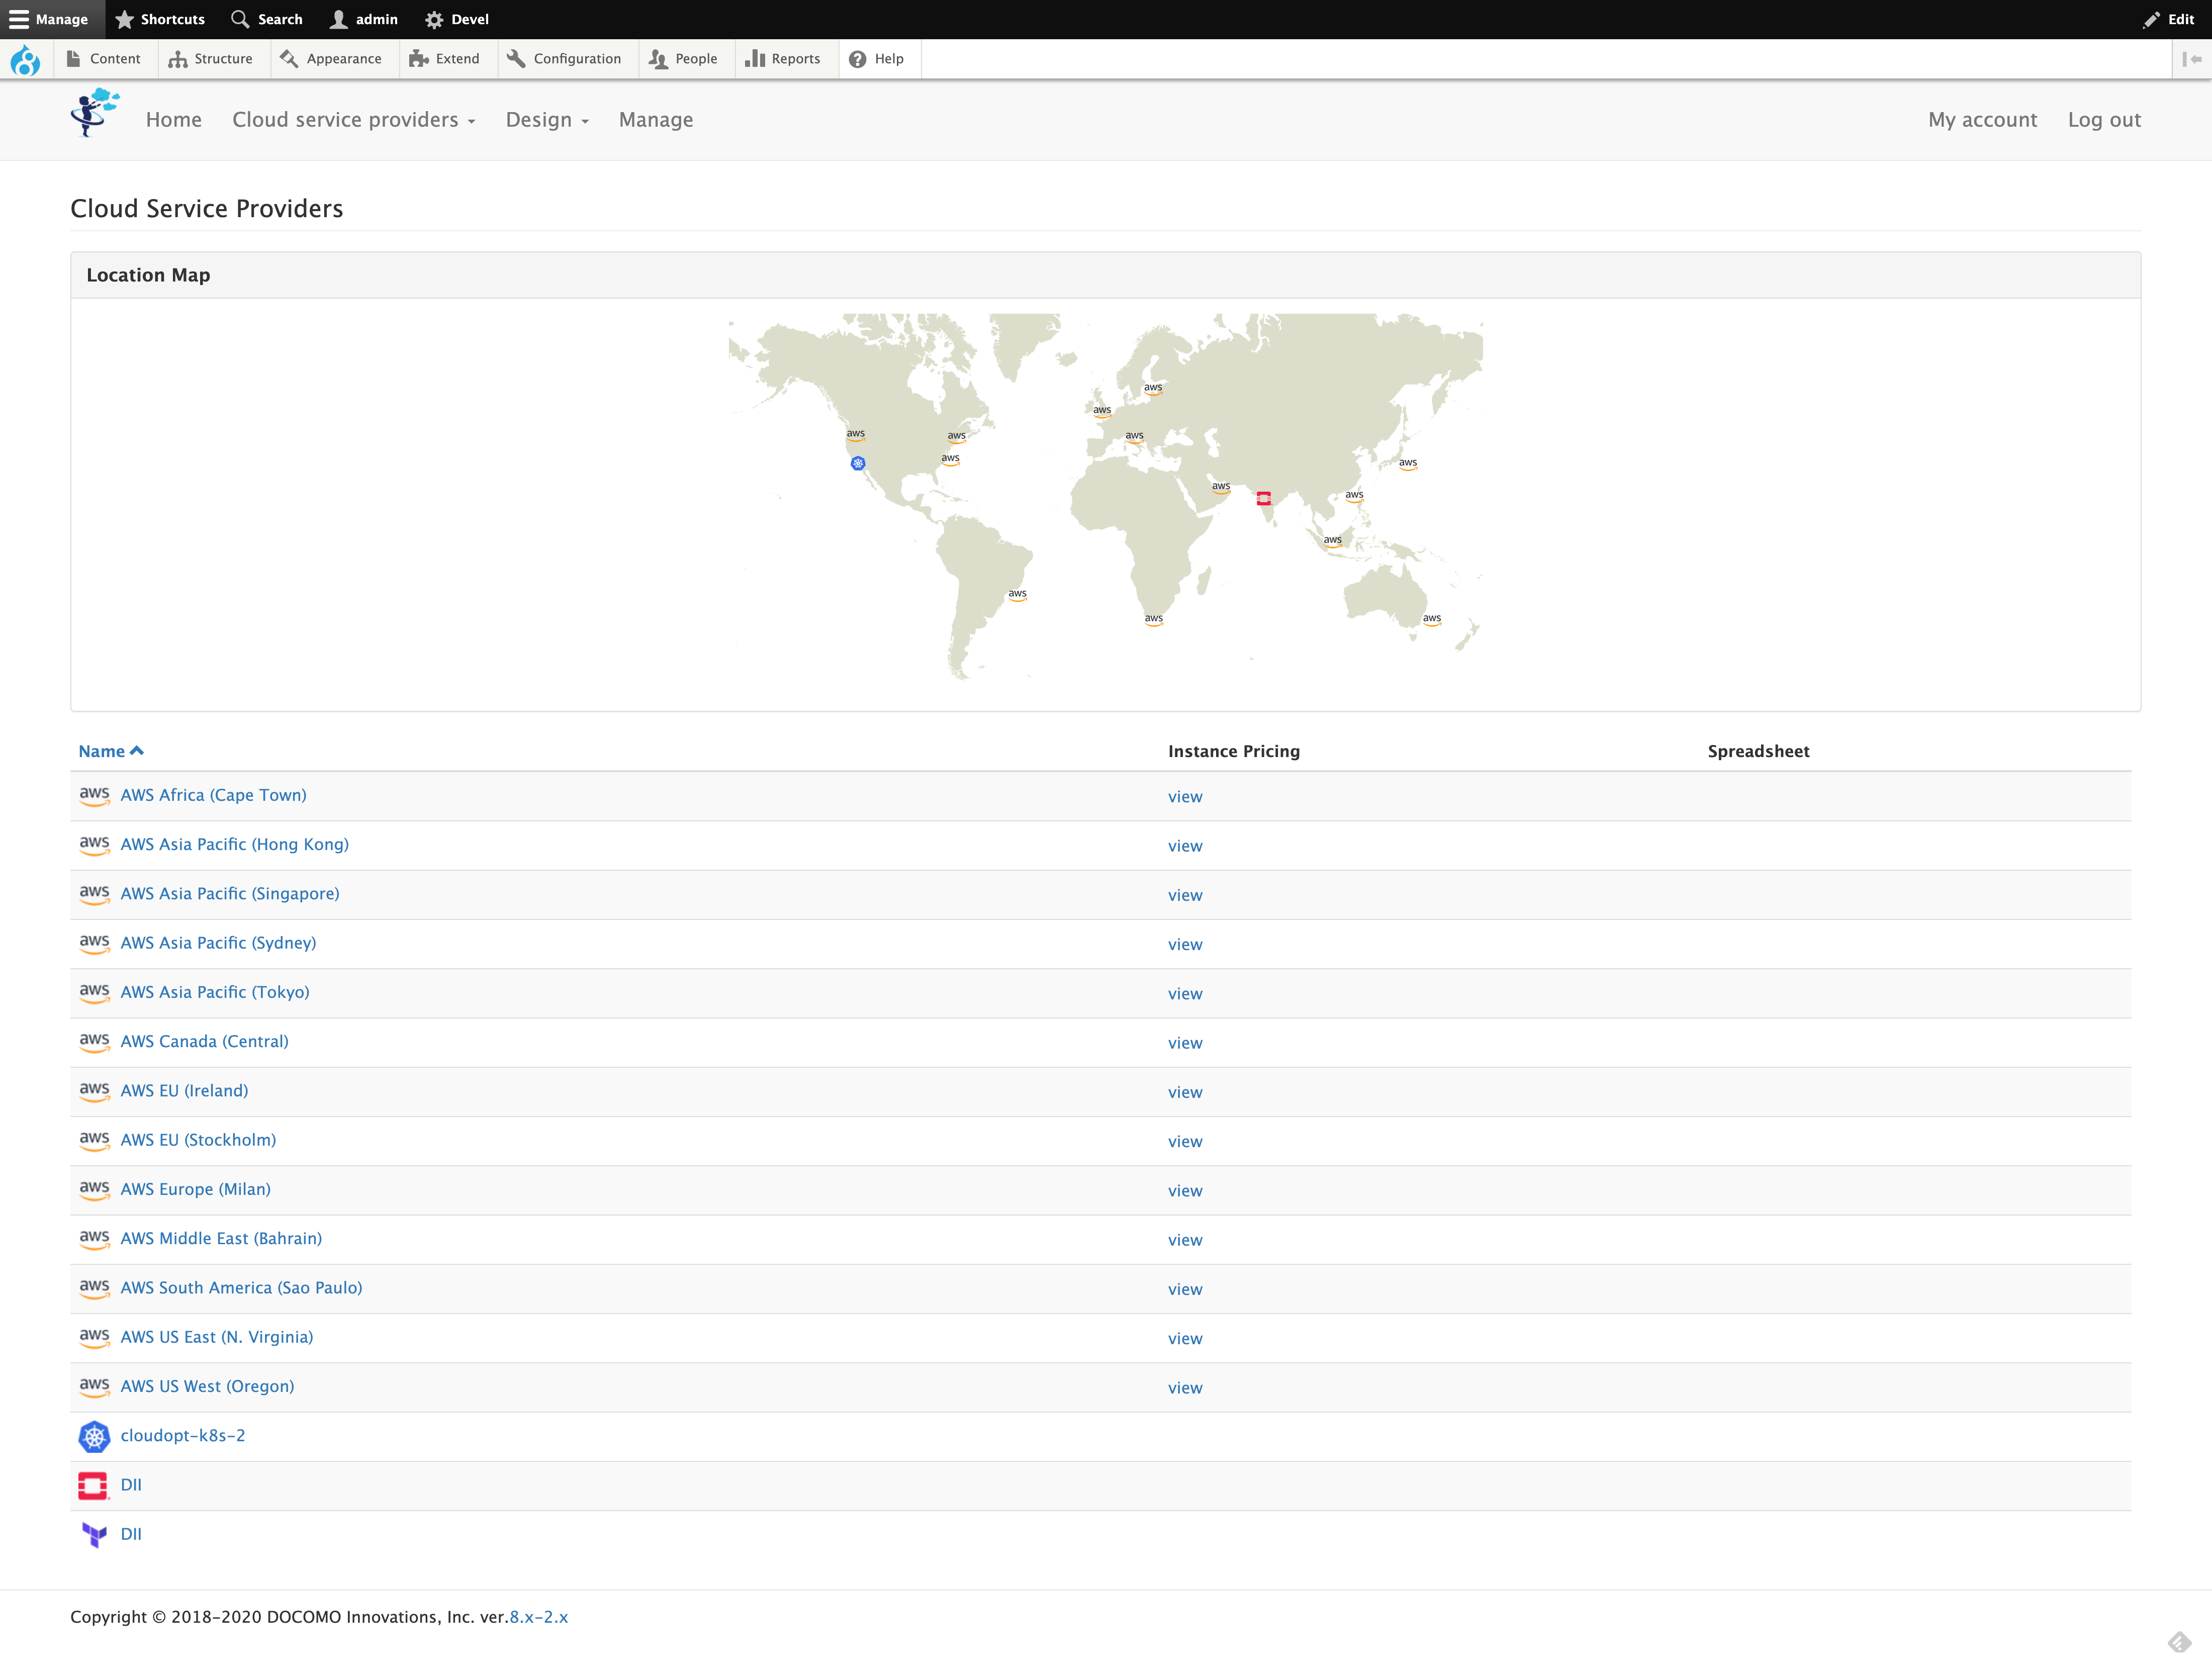View instance pricing for AWS Asia Pacific (Tokyo)
Screen dimensions: 2212x1674
point(1185,994)
